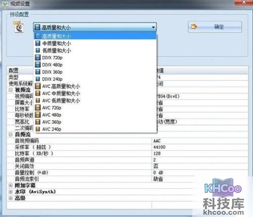
Task: Click the 0 dB volume value
Action: click(158, 172)
